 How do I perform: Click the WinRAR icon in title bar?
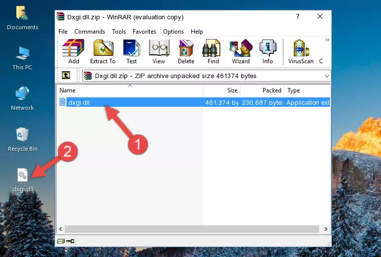[60, 16]
